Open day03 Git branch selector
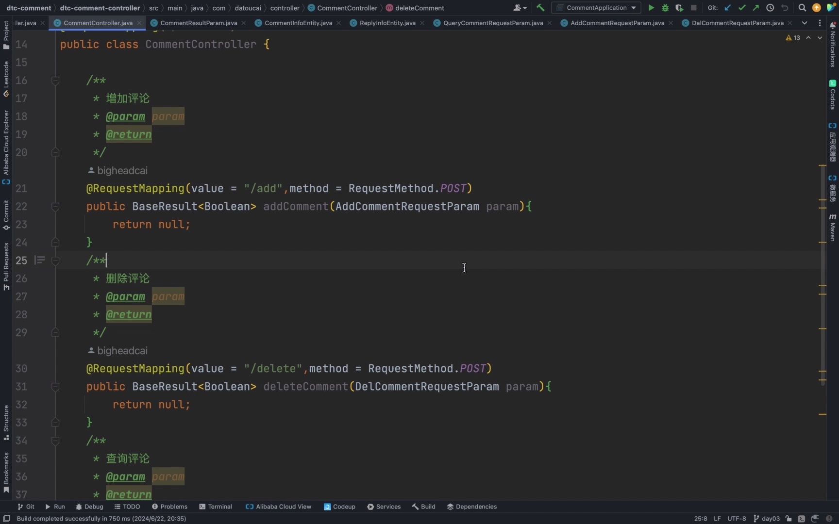Image resolution: width=839 pixels, height=524 pixels. (x=767, y=518)
